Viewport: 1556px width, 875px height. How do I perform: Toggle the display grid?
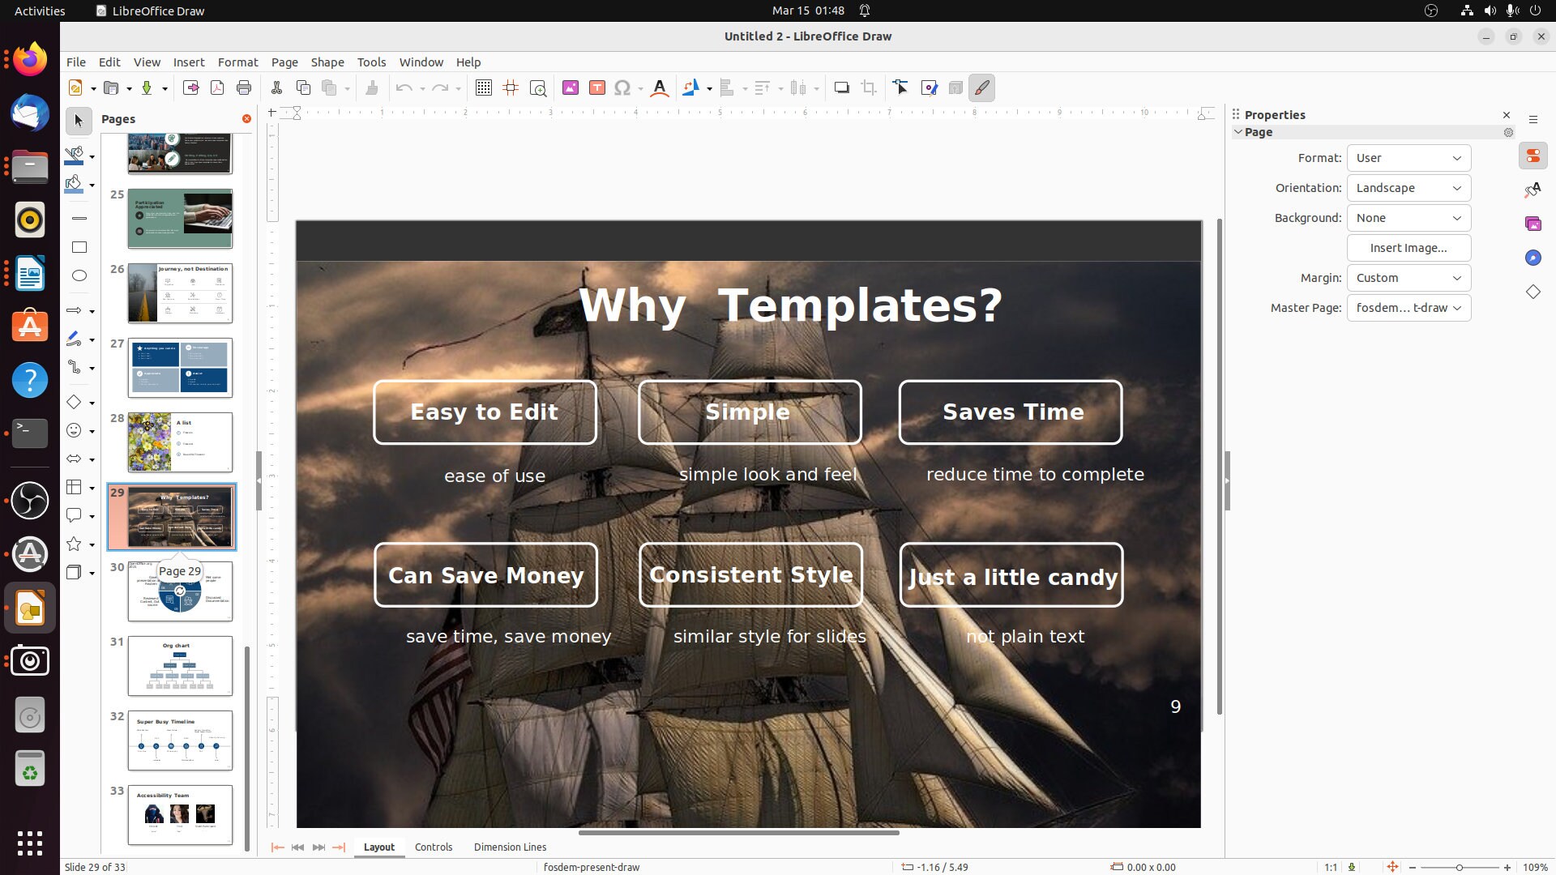483,87
